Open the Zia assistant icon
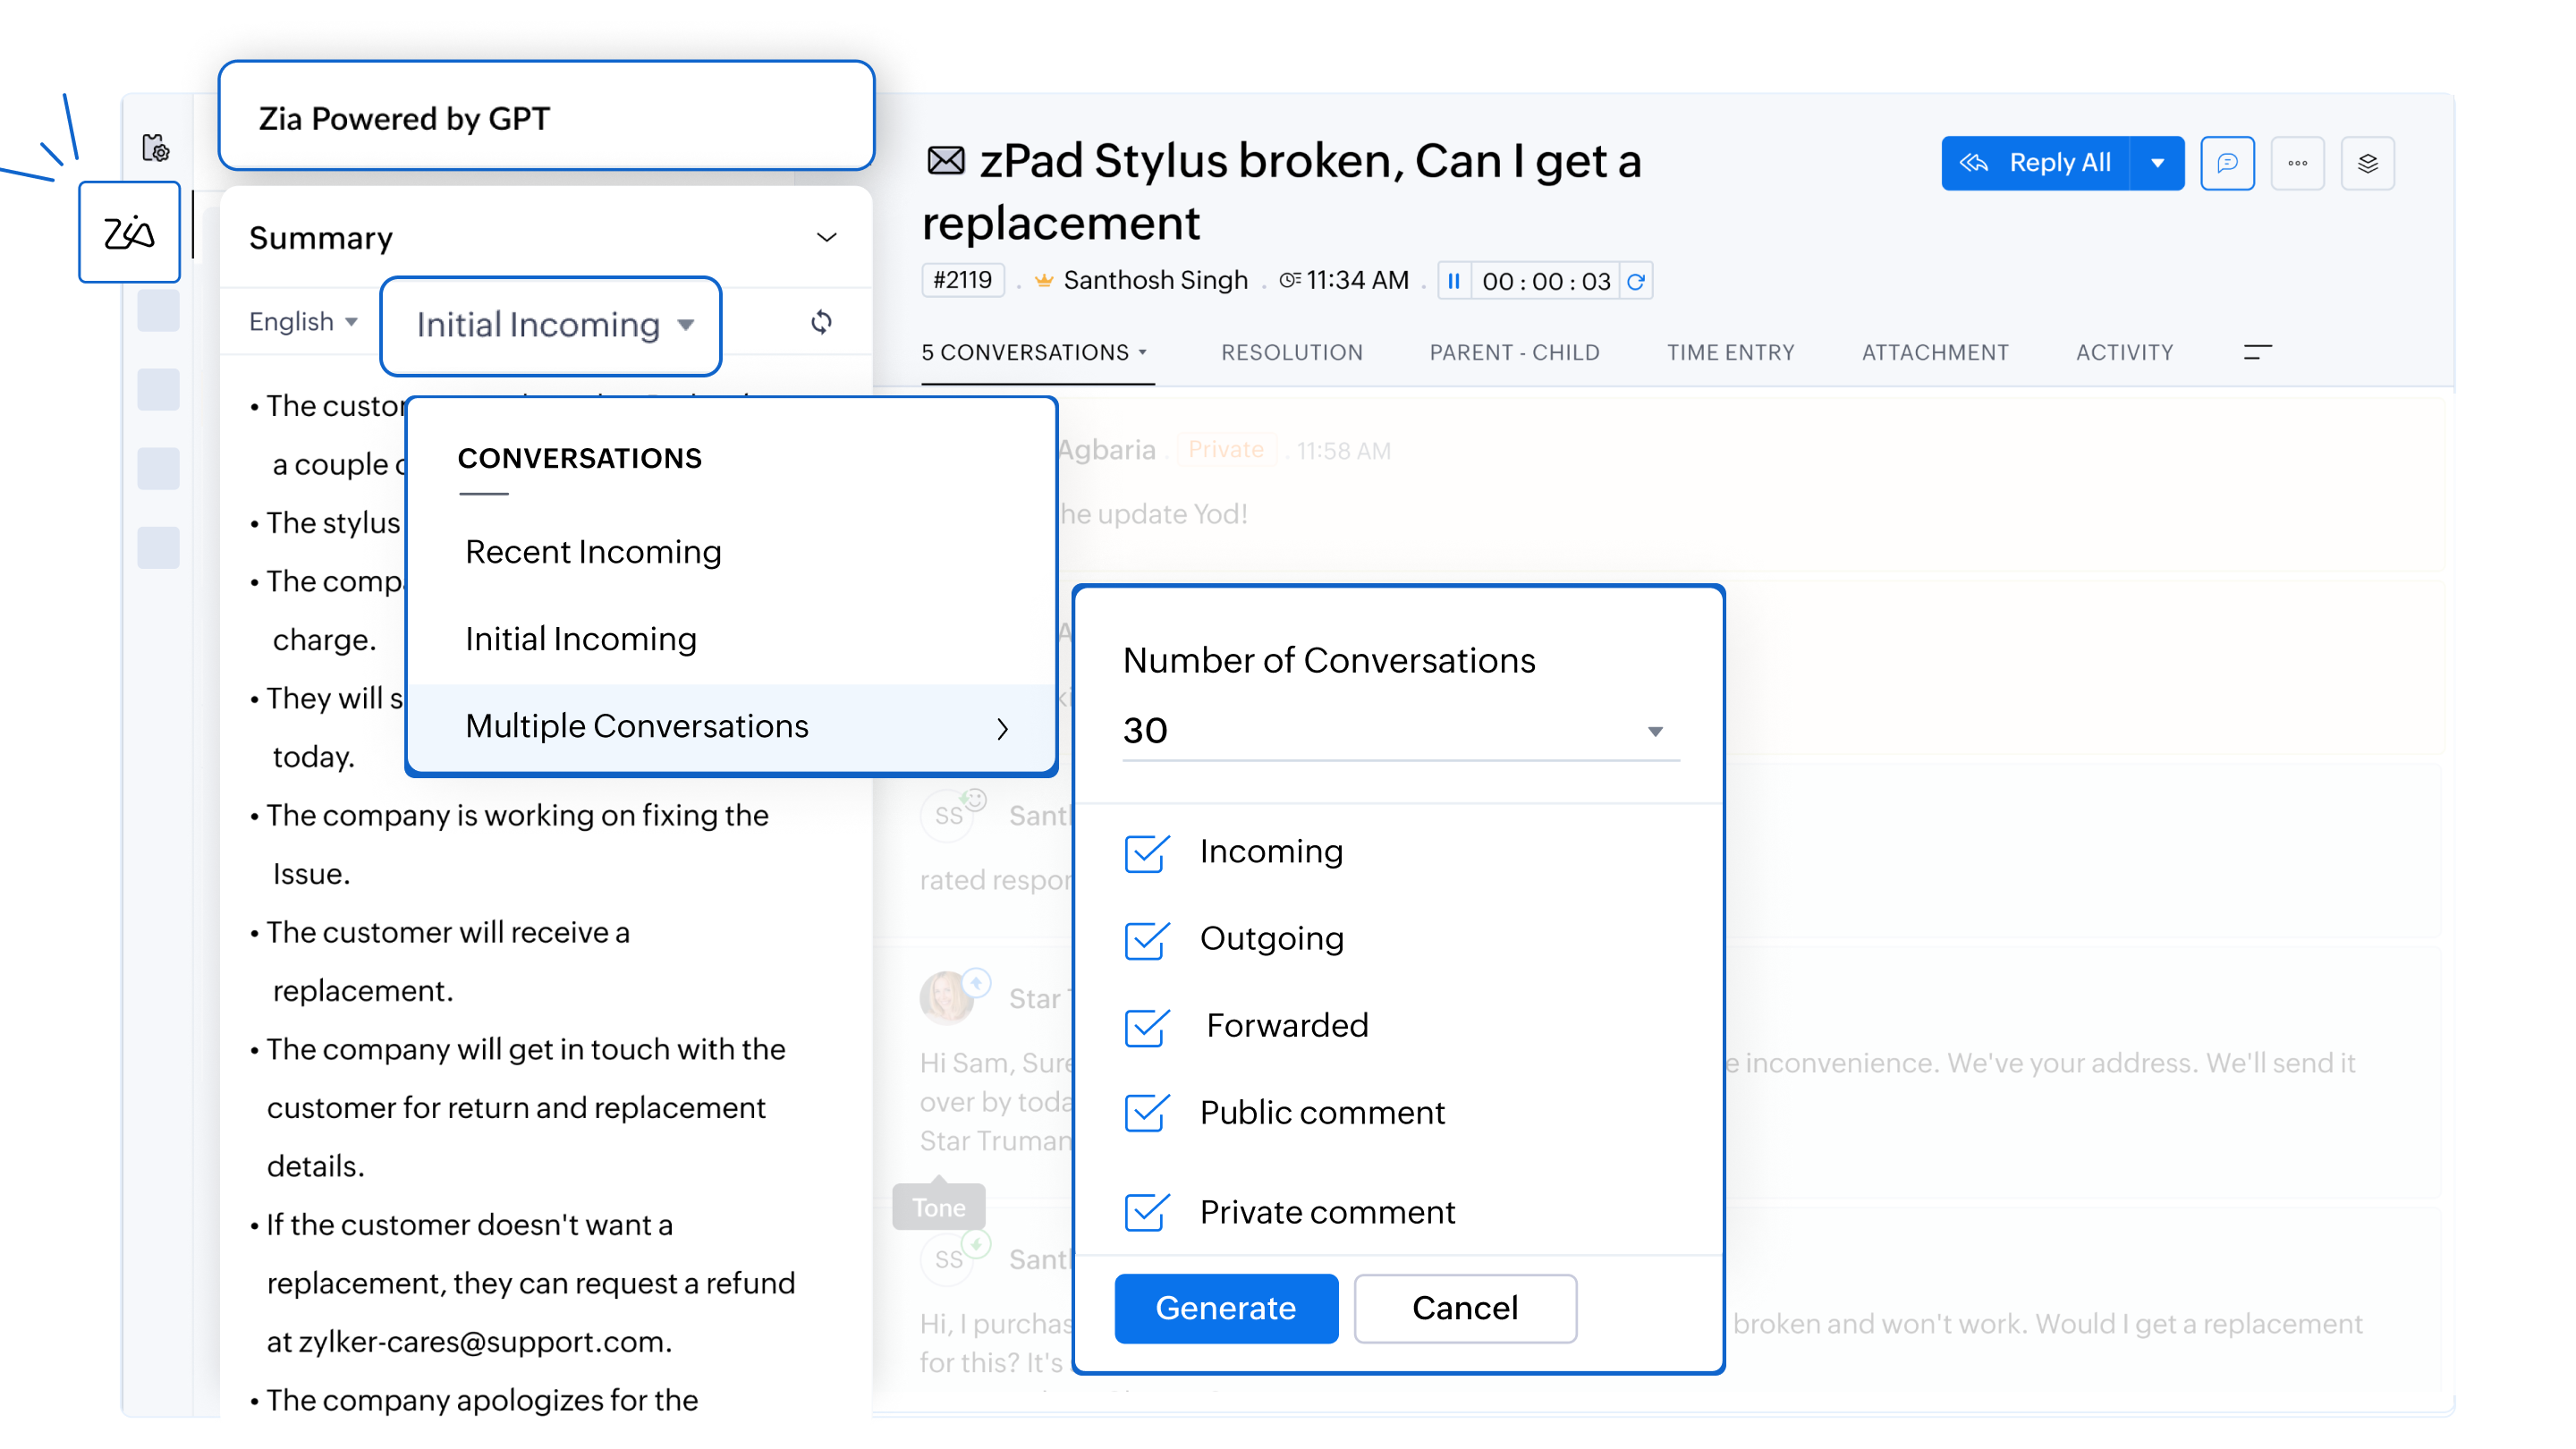This screenshot has width=2576, height=1449. point(129,232)
